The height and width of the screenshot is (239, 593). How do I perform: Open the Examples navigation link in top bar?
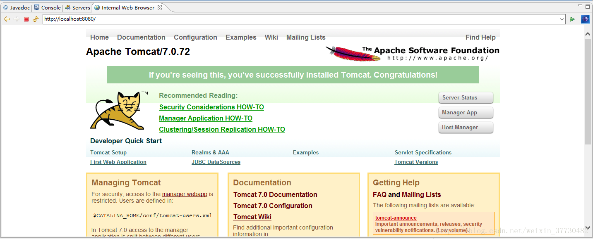241,37
